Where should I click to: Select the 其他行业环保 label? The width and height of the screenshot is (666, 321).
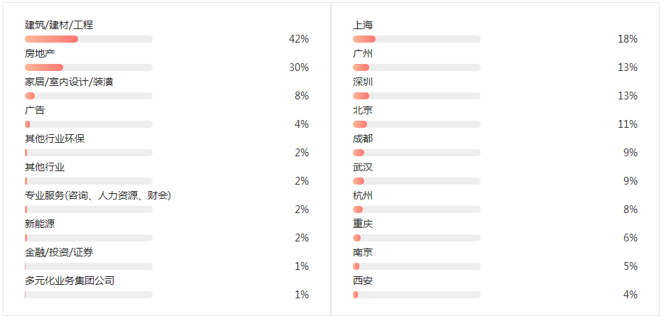click(55, 139)
